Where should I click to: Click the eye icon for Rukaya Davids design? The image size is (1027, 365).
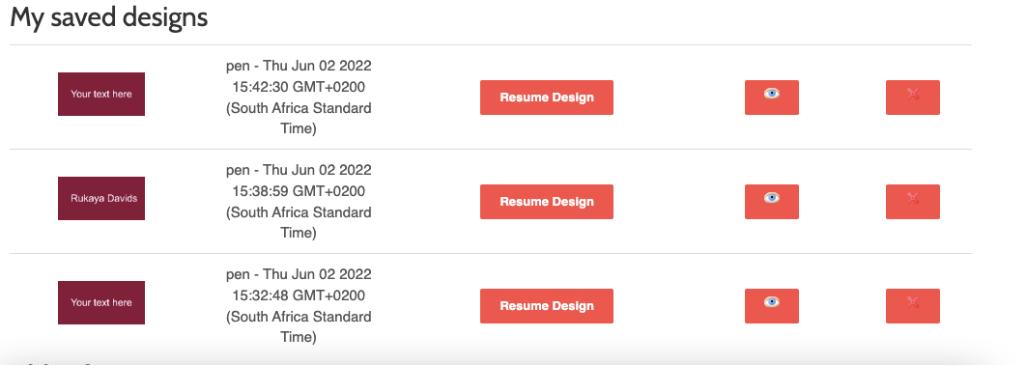click(x=772, y=202)
